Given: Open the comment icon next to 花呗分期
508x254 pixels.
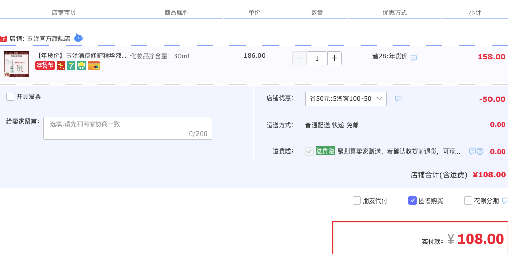Looking at the screenshot, I should pos(505,201).
